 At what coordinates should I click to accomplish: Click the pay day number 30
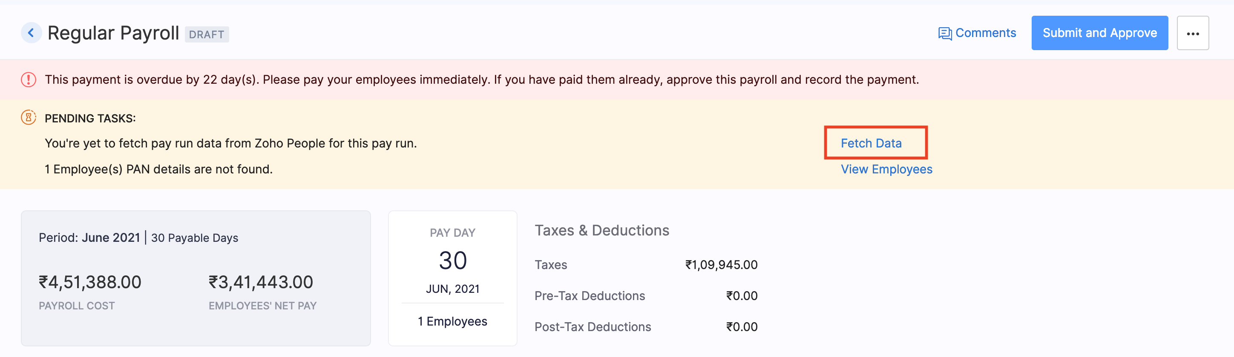(453, 261)
